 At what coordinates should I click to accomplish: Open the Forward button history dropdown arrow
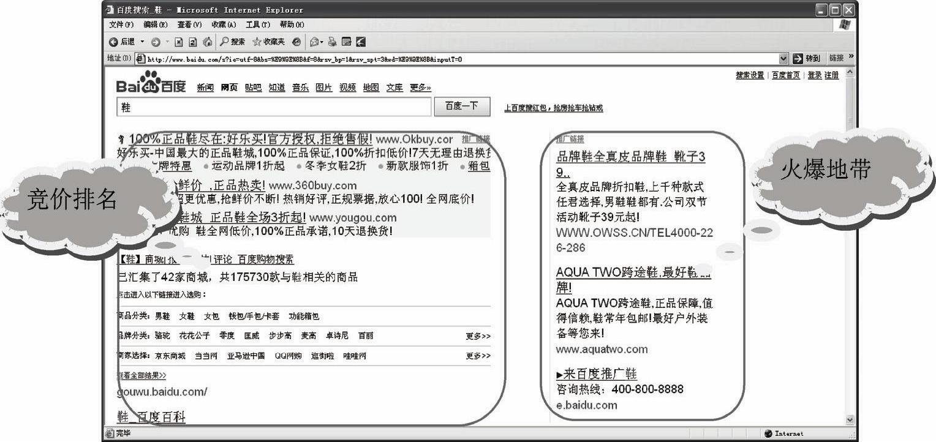167,42
